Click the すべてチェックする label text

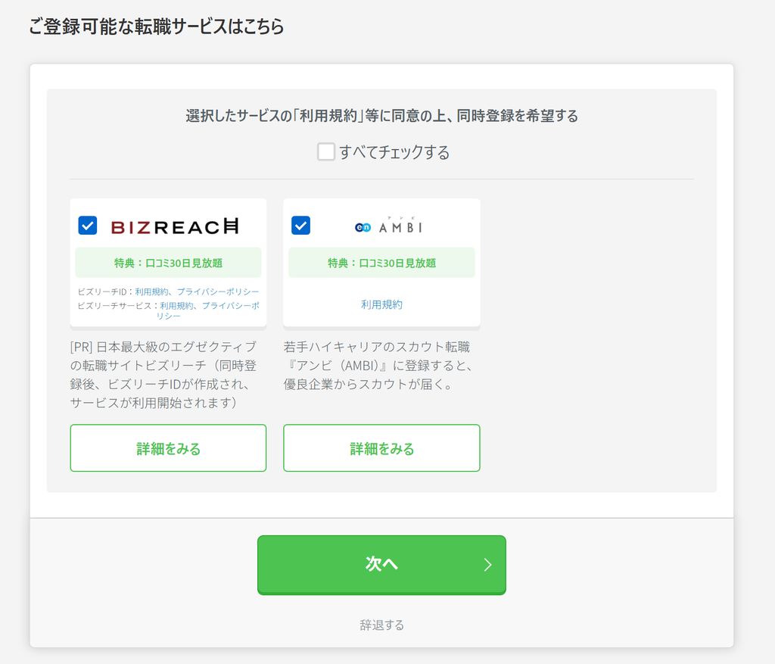coord(394,152)
